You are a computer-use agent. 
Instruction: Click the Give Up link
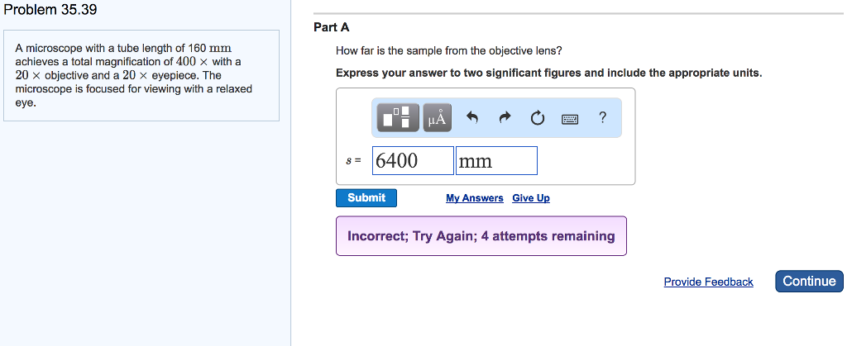coord(531,198)
